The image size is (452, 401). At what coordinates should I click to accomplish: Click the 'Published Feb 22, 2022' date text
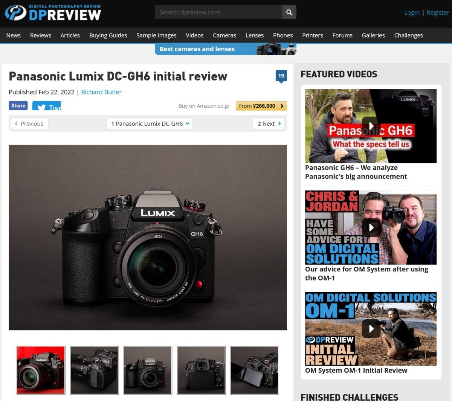point(41,92)
